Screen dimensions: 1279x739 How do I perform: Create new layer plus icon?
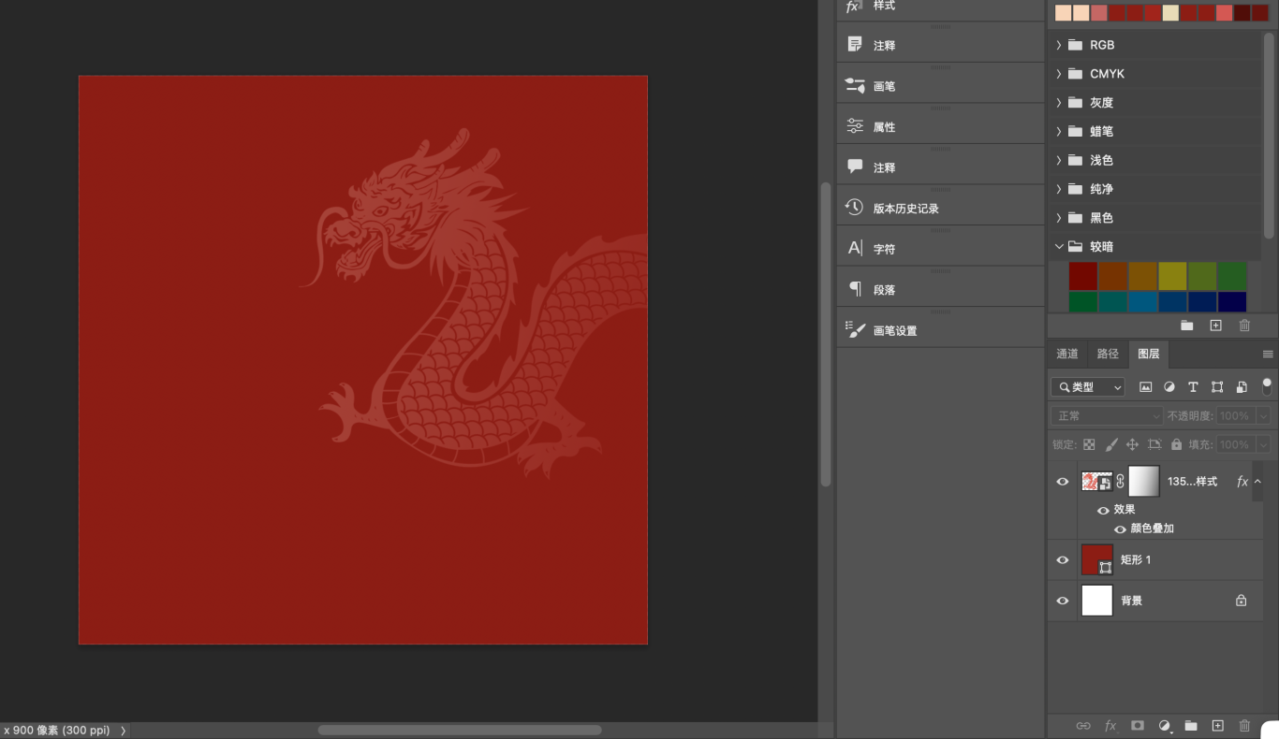click(x=1218, y=726)
